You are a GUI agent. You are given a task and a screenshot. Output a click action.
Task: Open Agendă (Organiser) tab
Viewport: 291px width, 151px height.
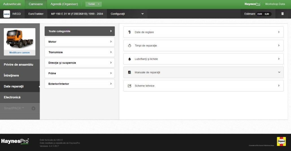(x=64, y=4)
